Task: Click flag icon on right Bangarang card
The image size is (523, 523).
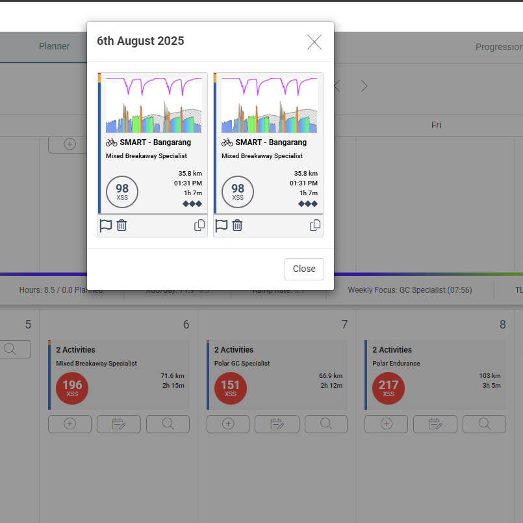Action: 222,225
